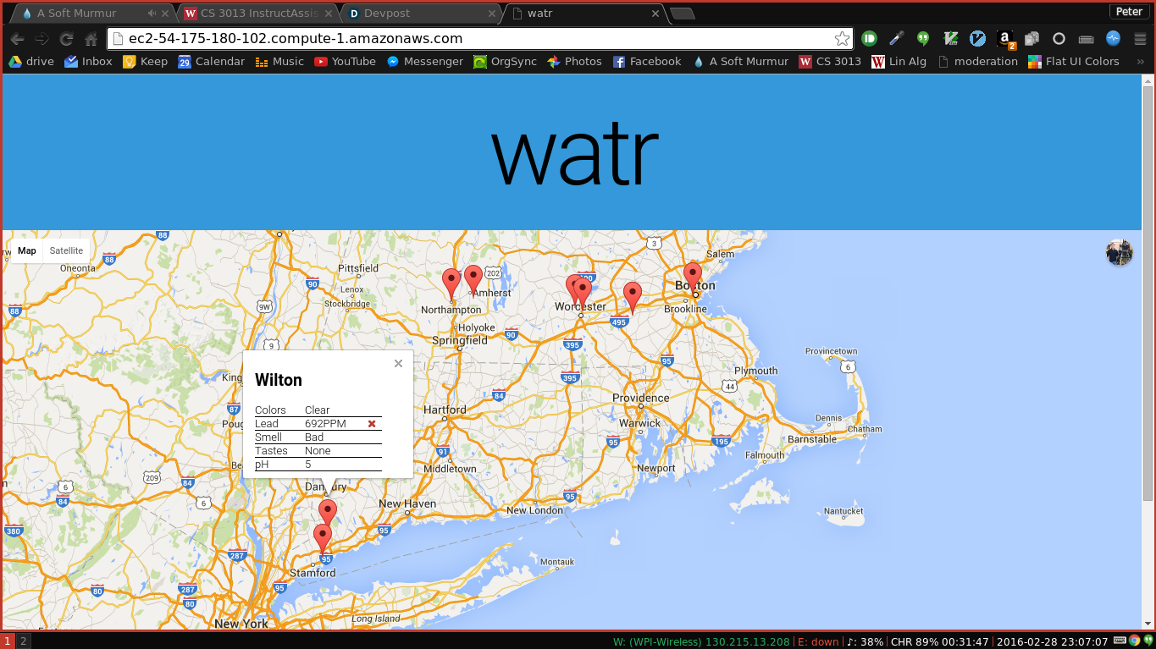Select the marker between Worcester and Boston

click(632, 297)
